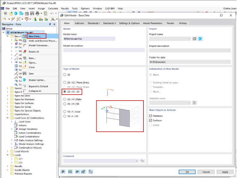
Task: Select the New Nodal Support tool
Action: 35,19
